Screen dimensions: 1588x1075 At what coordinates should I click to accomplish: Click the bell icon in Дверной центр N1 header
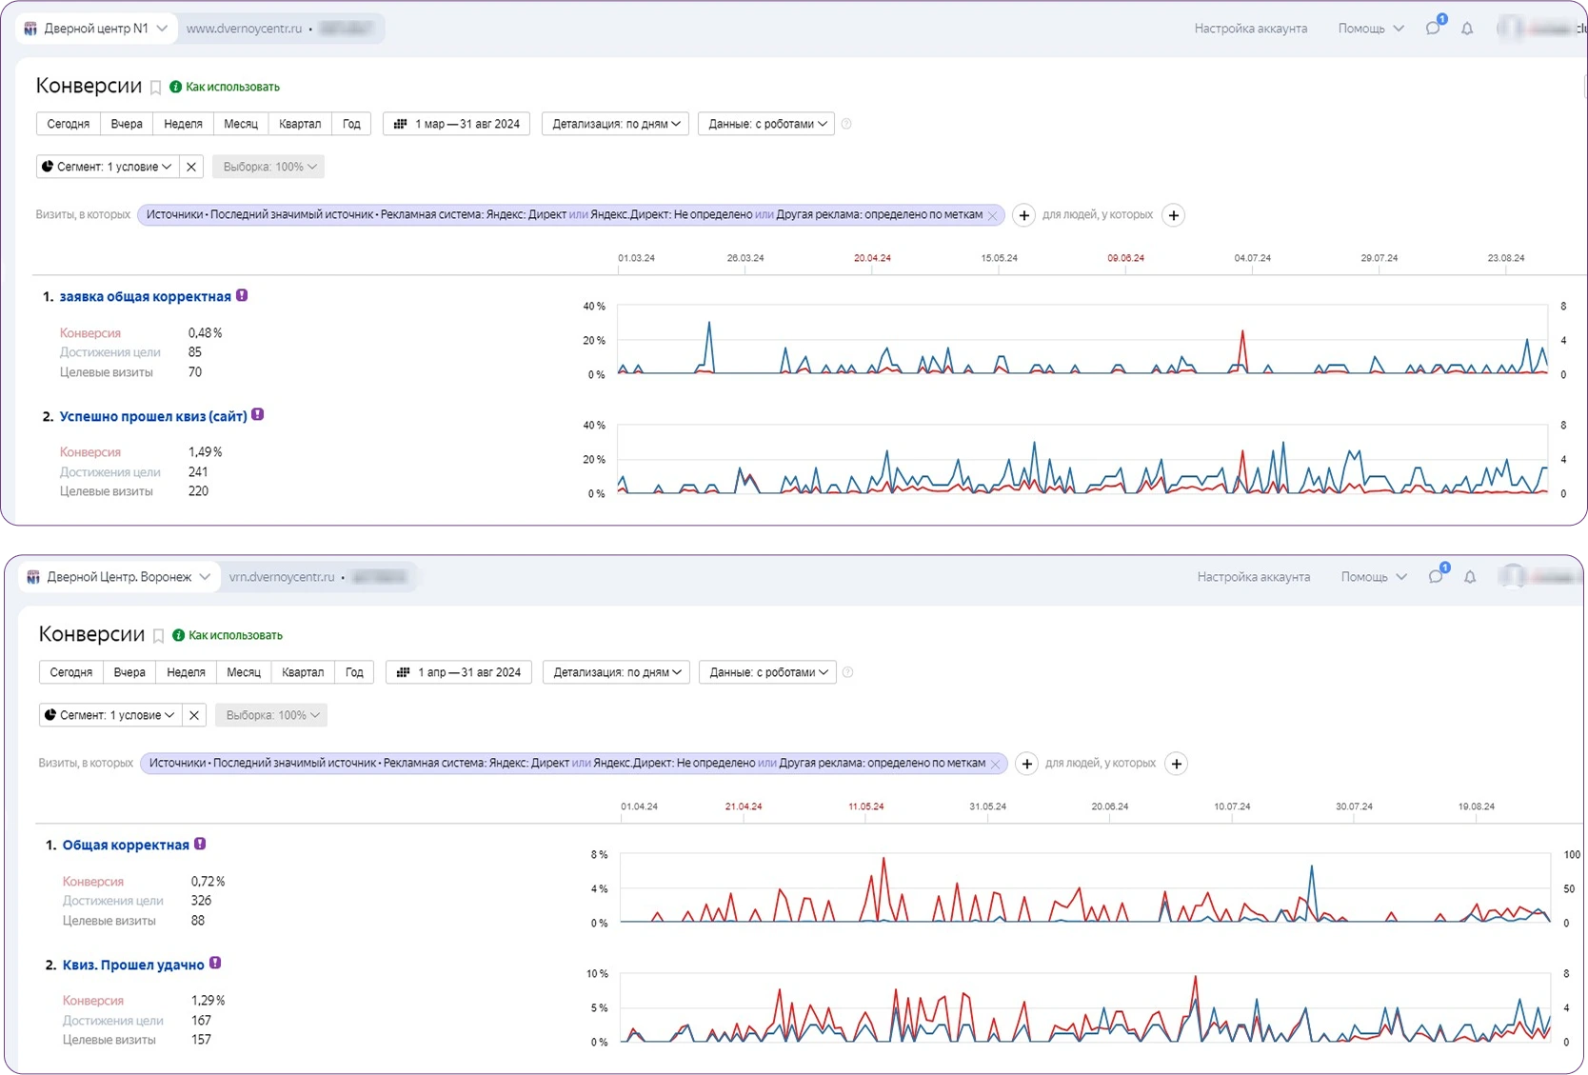(x=1467, y=29)
